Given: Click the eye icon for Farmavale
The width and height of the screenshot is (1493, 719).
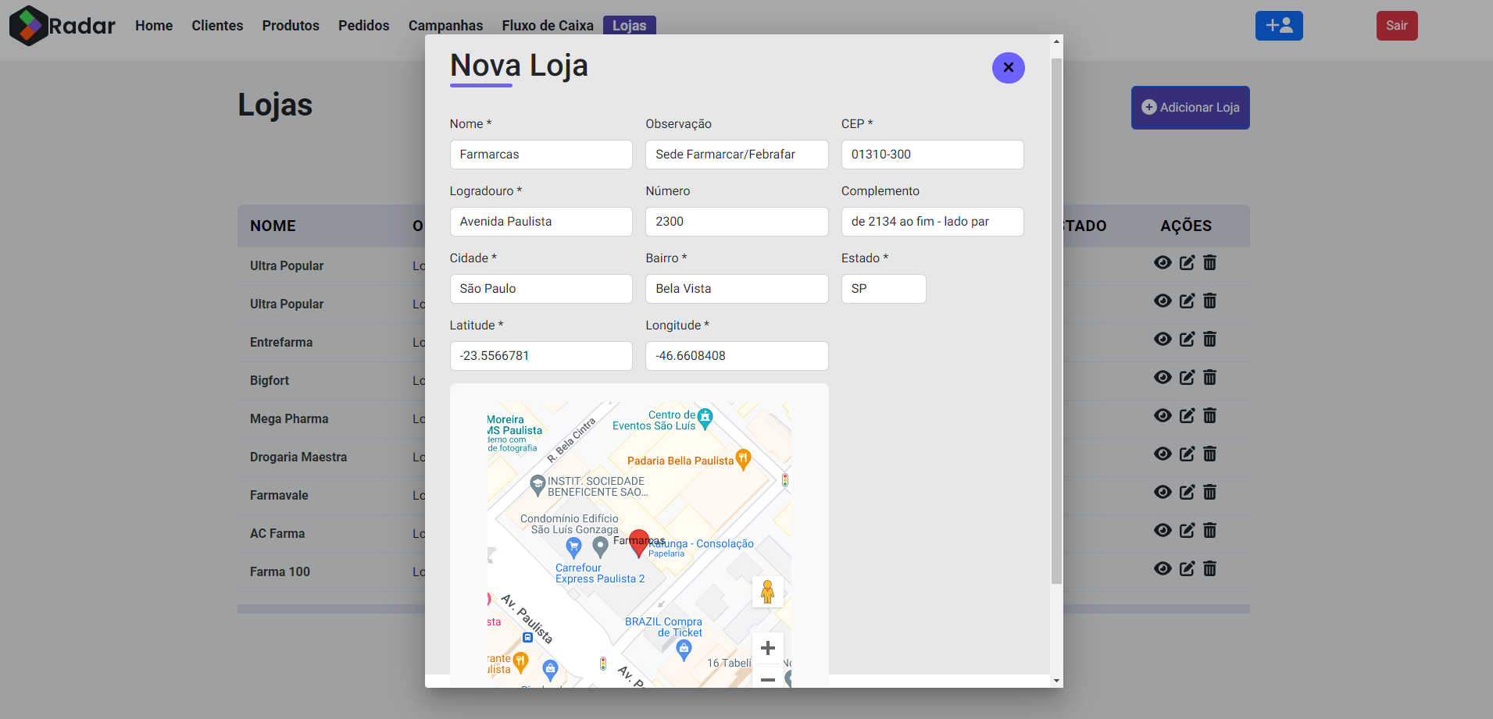Looking at the screenshot, I should pyautogui.click(x=1163, y=492).
